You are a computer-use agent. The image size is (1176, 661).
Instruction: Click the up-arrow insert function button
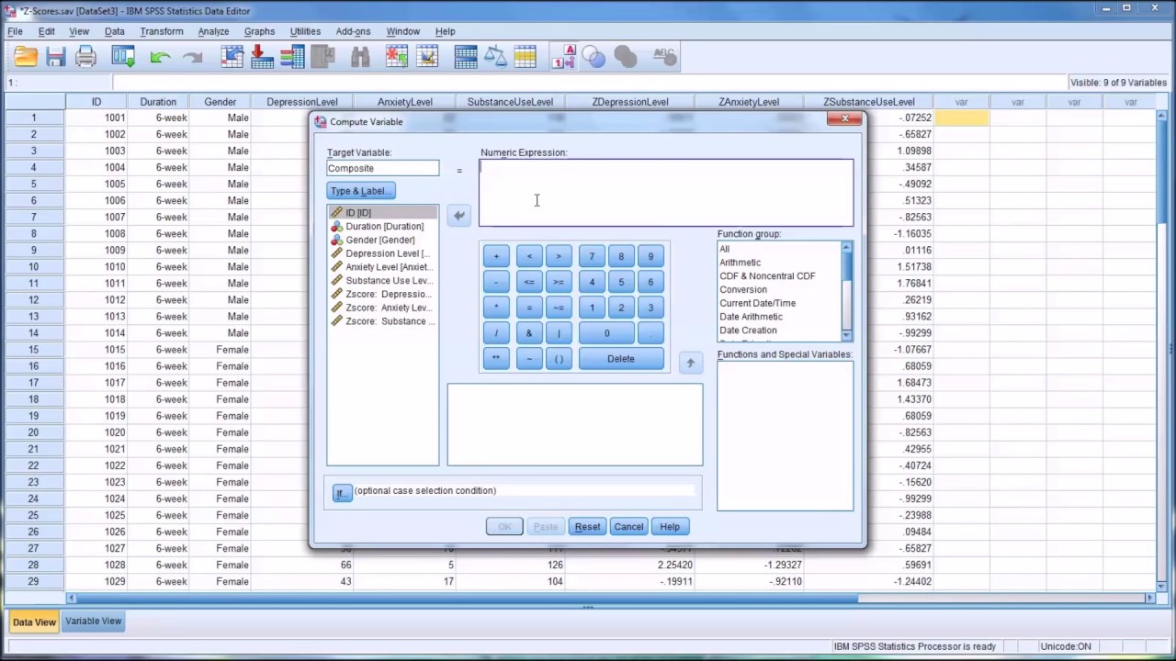point(691,363)
